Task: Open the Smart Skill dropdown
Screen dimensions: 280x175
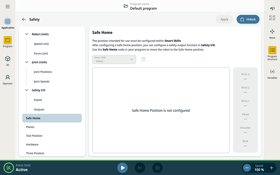Action: 114,59
